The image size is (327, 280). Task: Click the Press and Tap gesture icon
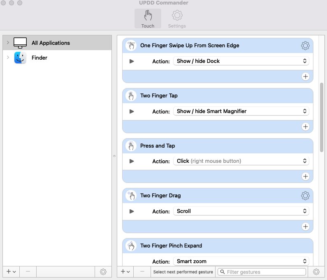(131, 146)
